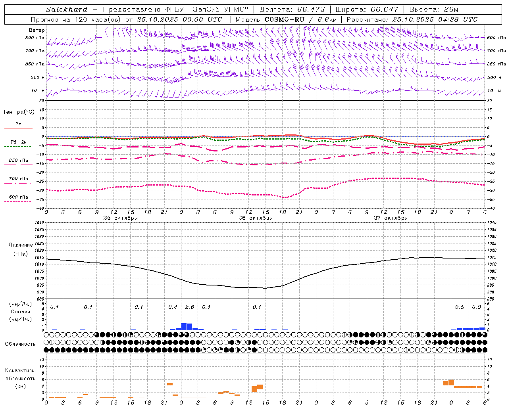Click the Давление panel label
Screen dimensions: 508x406
click(21, 245)
